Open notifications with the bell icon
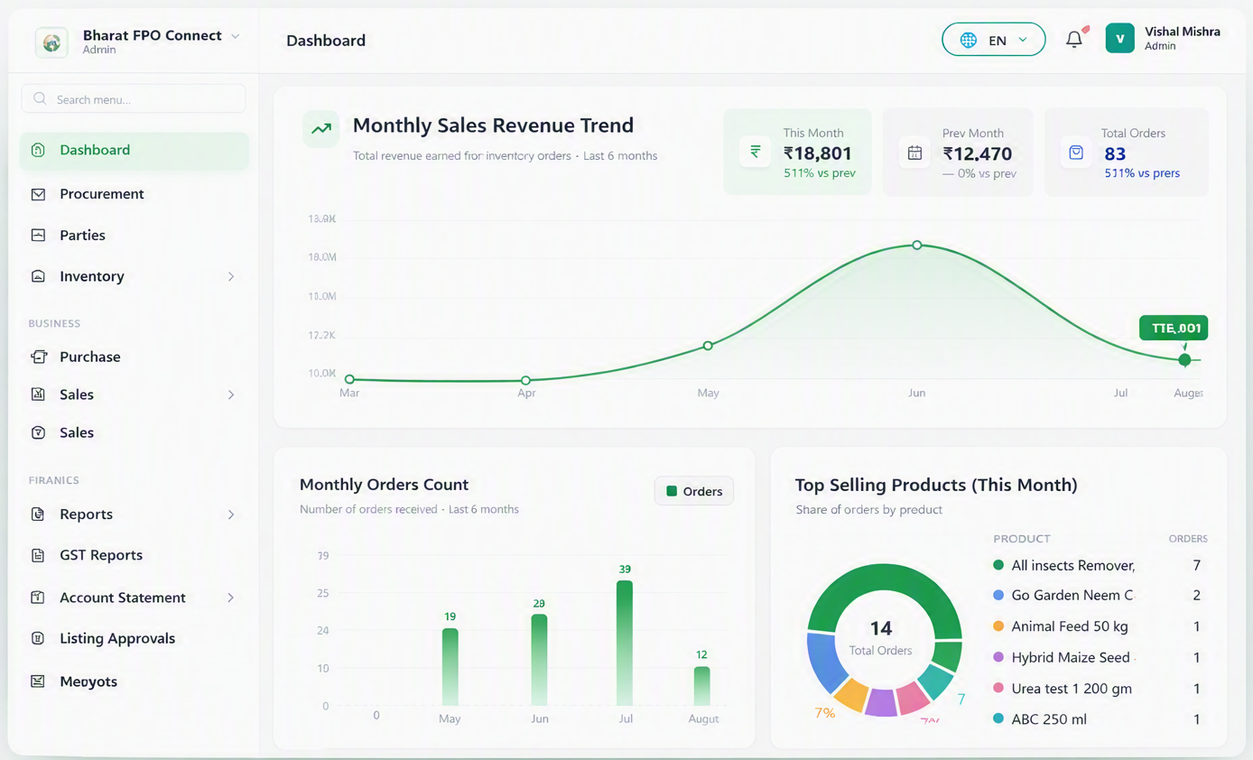The image size is (1253, 760). 1074,39
